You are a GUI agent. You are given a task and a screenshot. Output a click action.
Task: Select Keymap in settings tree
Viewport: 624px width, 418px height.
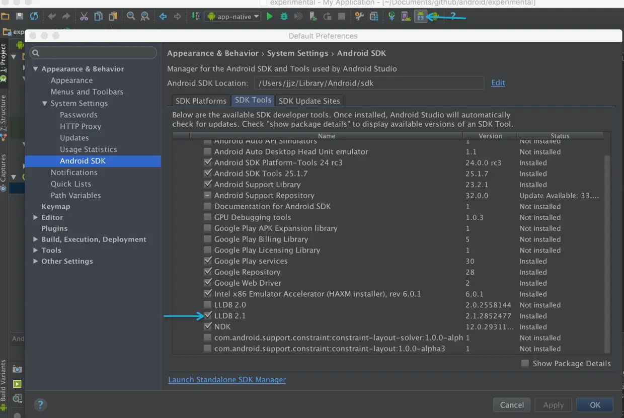pyautogui.click(x=56, y=207)
